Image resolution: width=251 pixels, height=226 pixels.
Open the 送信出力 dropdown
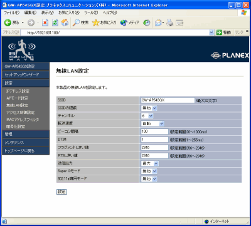coord(150,163)
